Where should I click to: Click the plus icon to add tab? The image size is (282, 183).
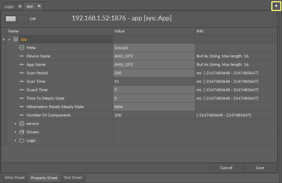pyautogui.click(x=276, y=6)
